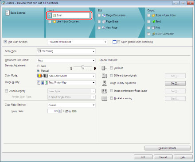Click the MEAP Connector icon

[153, 34]
